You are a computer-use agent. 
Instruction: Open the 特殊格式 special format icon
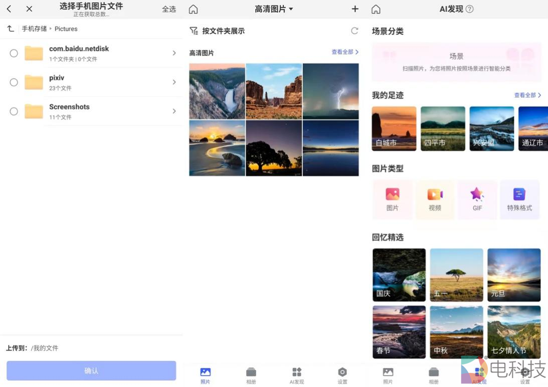pyautogui.click(x=519, y=199)
